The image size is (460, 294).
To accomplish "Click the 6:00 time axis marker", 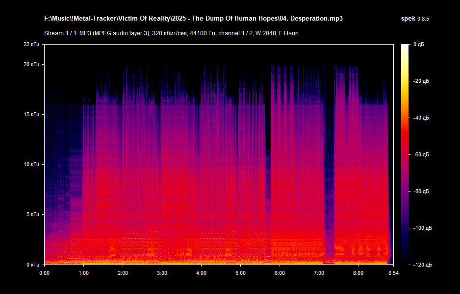I will [280, 273].
